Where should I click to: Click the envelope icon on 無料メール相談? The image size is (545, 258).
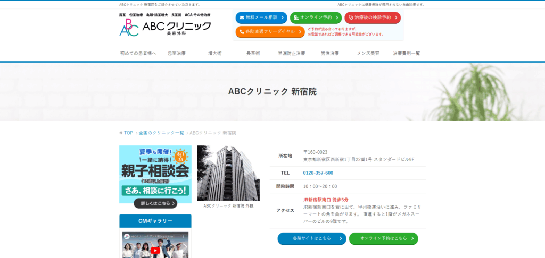pos(242,18)
